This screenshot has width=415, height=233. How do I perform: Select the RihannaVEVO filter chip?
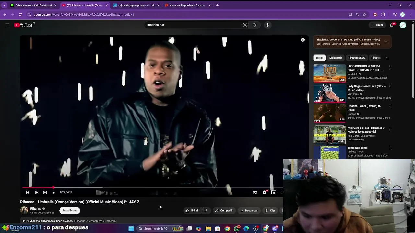(x=357, y=58)
